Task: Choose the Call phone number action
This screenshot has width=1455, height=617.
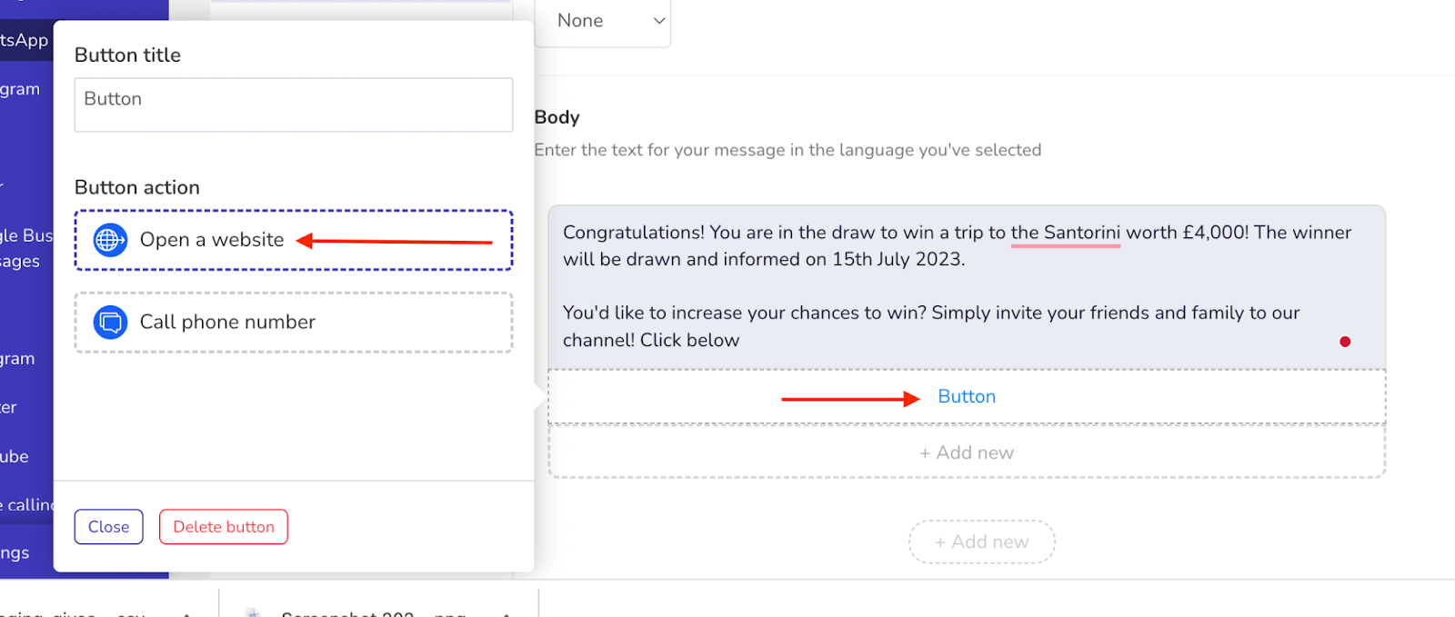Action: coord(294,322)
